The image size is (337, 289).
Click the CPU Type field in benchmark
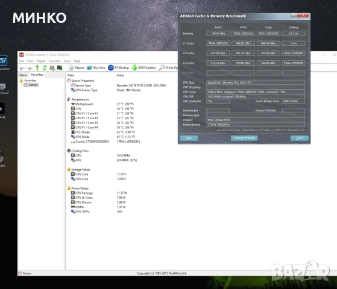256,82
